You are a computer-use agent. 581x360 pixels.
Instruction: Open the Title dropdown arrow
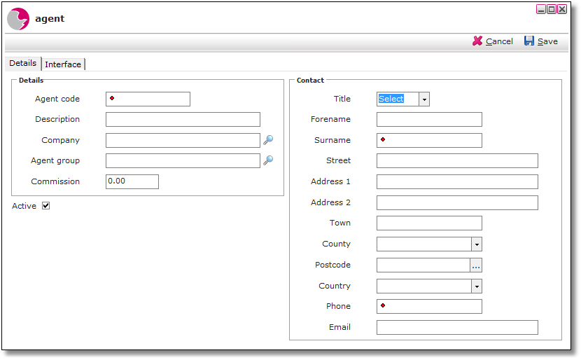pos(424,99)
